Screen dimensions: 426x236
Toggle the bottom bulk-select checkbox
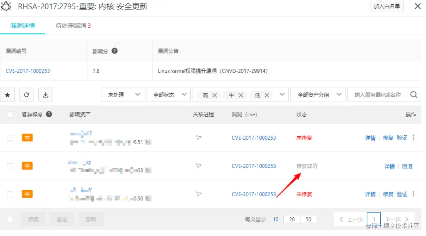[10, 219]
